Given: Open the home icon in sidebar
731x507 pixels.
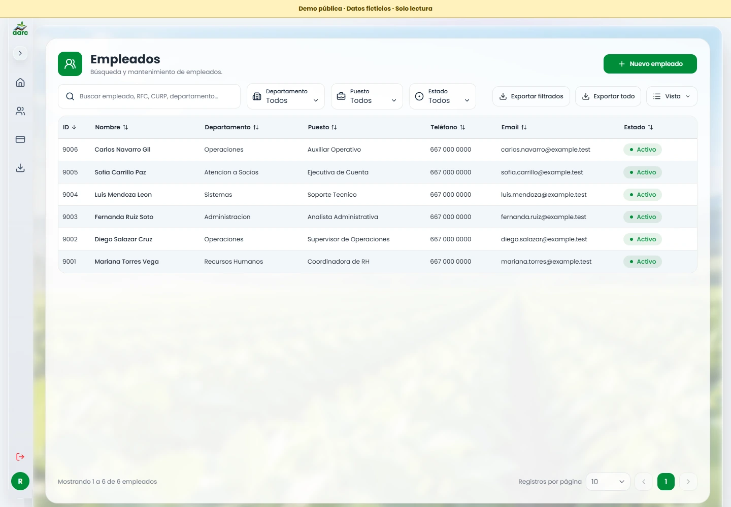Looking at the screenshot, I should 20,83.
